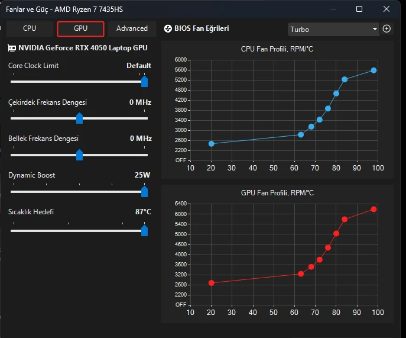Open the Advanced tab
406x338 pixels.
pos(132,28)
